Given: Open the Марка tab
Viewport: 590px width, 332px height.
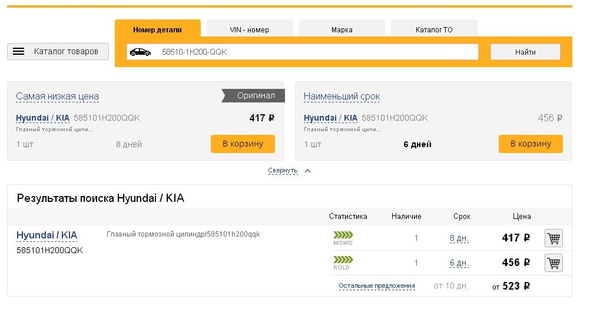Looking at the screenshot, I should 342,29.
